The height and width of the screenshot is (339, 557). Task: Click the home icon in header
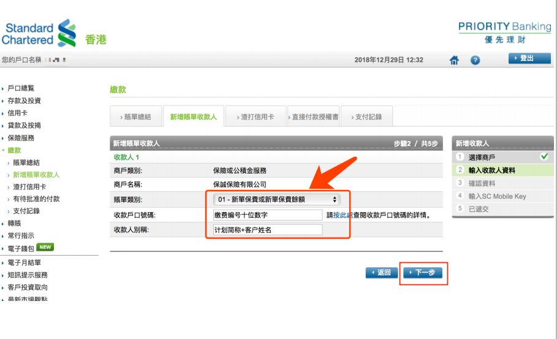pos(454,60)
